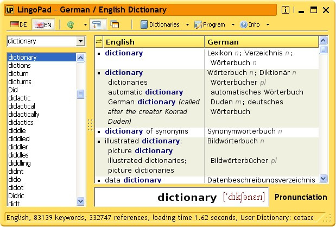Expand the Info dropdown arrow

(x=268, y=24)
